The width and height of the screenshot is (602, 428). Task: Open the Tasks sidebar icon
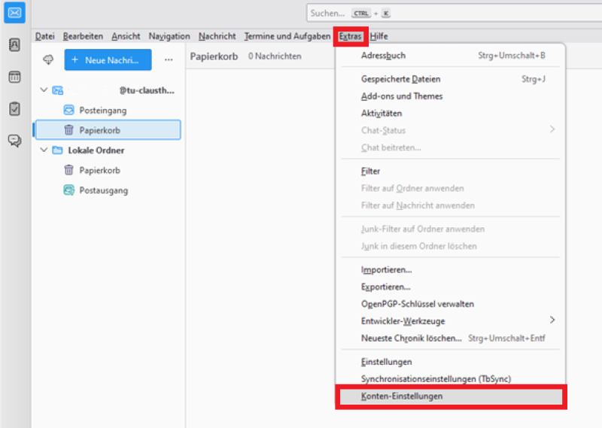point(14,108)
